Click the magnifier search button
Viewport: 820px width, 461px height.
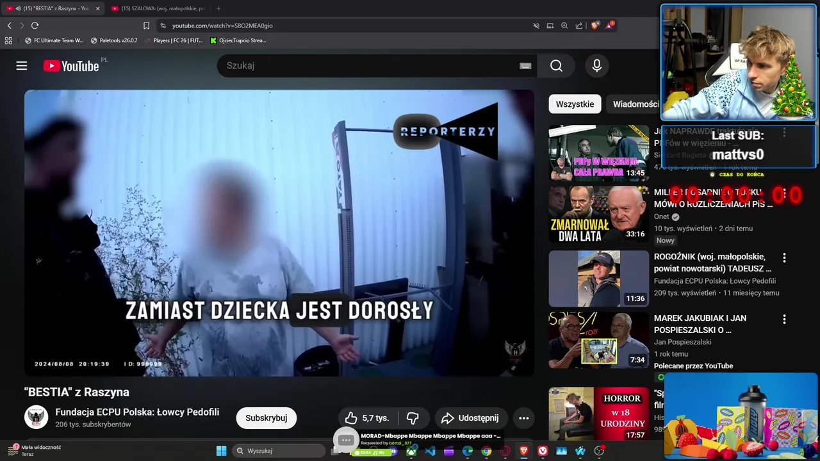point(557,66)
